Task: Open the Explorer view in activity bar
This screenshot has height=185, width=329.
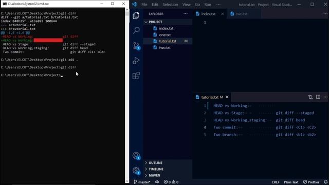Action: (x=136, y=15)
